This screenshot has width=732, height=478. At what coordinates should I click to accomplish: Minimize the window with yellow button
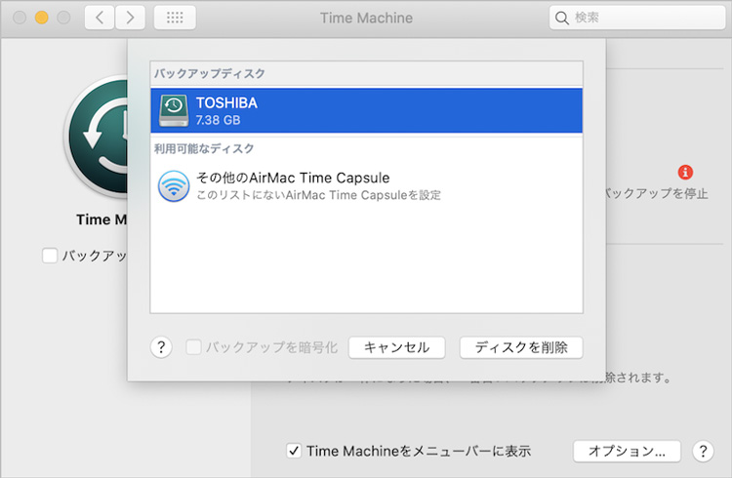(x=42, y=18)
